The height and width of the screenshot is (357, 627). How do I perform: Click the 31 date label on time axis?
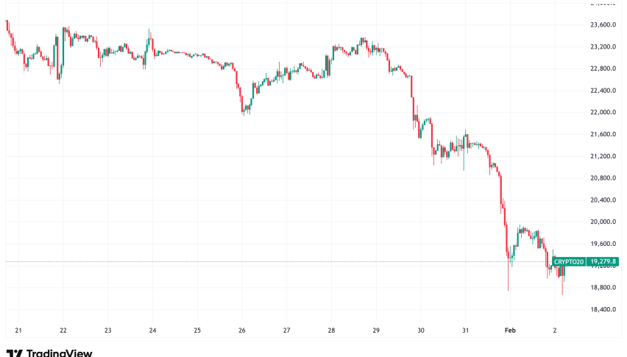point(465,331)
